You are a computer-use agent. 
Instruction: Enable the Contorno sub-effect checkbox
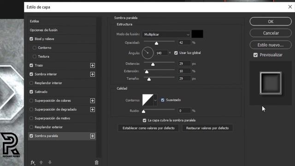(35, 47)
